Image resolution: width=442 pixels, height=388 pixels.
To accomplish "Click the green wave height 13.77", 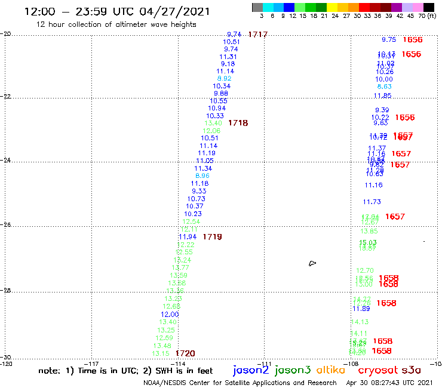I will click(x=180, y=267).
